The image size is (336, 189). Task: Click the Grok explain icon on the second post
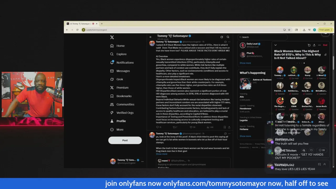pos(225,134)
